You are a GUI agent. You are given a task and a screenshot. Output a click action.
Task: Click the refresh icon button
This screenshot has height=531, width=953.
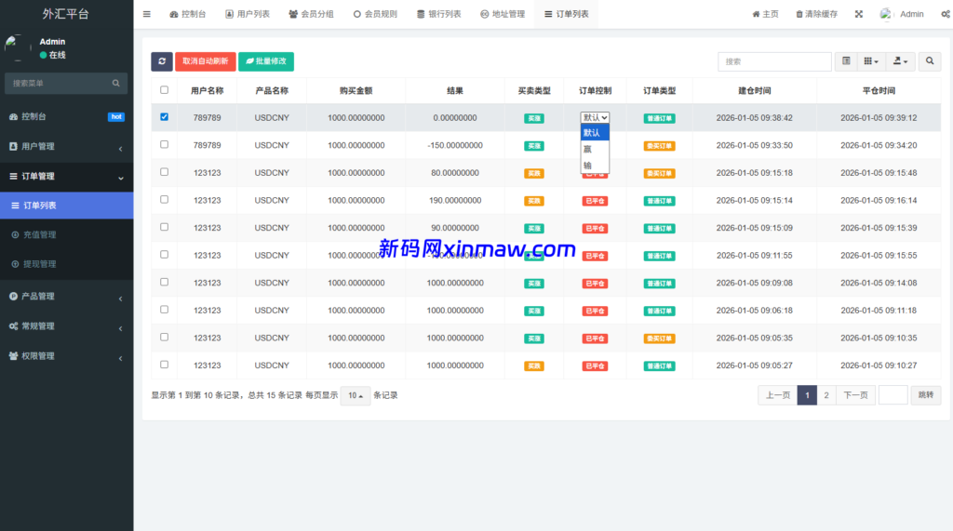tap(162, 61)
